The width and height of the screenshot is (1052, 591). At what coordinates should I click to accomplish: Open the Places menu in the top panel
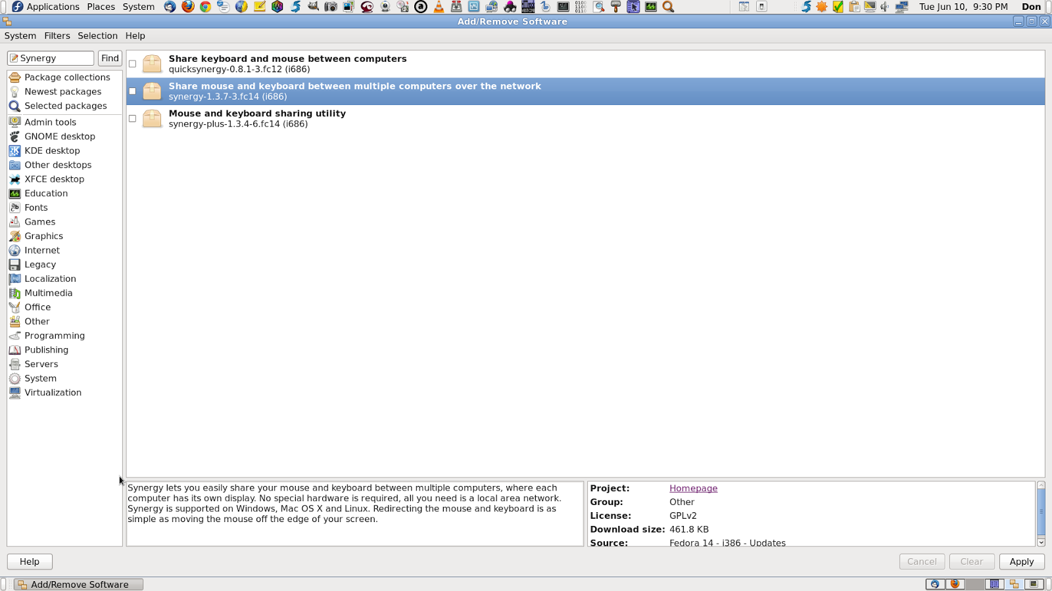click(x=101, y=7)
